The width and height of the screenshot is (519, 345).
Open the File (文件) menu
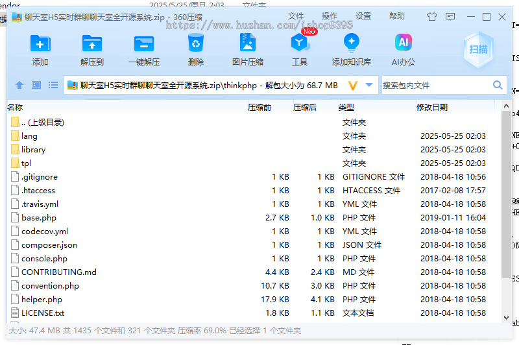coord(296,16)
